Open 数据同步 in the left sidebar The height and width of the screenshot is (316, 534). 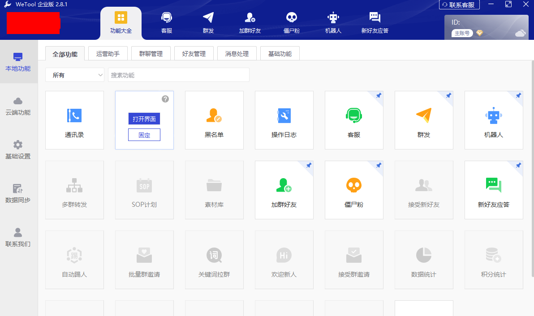click(18, 193)
